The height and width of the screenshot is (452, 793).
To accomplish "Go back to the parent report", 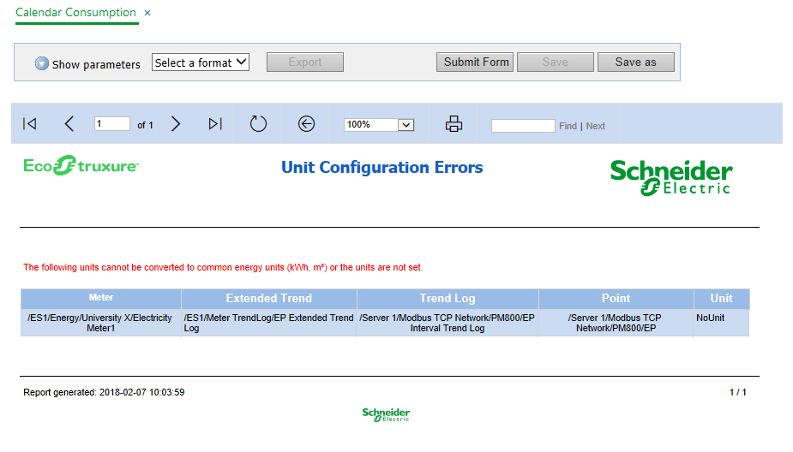I will click(306, 124).
